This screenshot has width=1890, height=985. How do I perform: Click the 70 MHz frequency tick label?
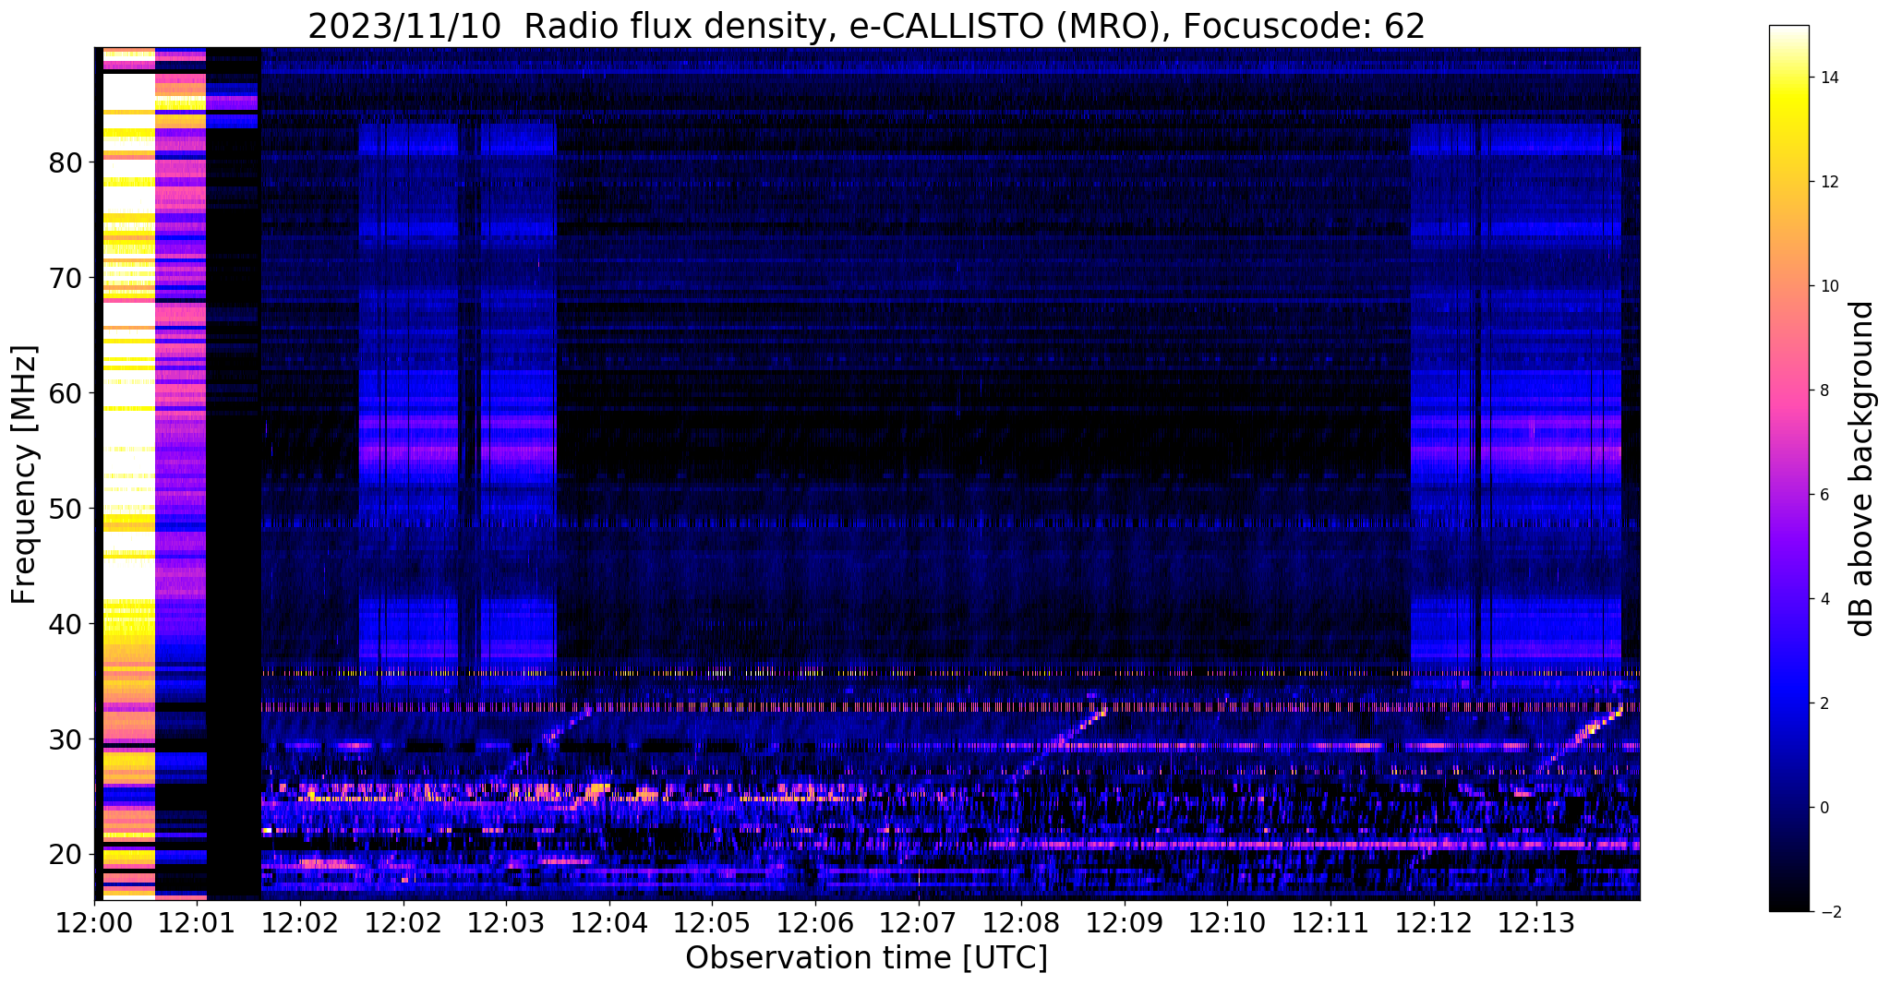65,278
